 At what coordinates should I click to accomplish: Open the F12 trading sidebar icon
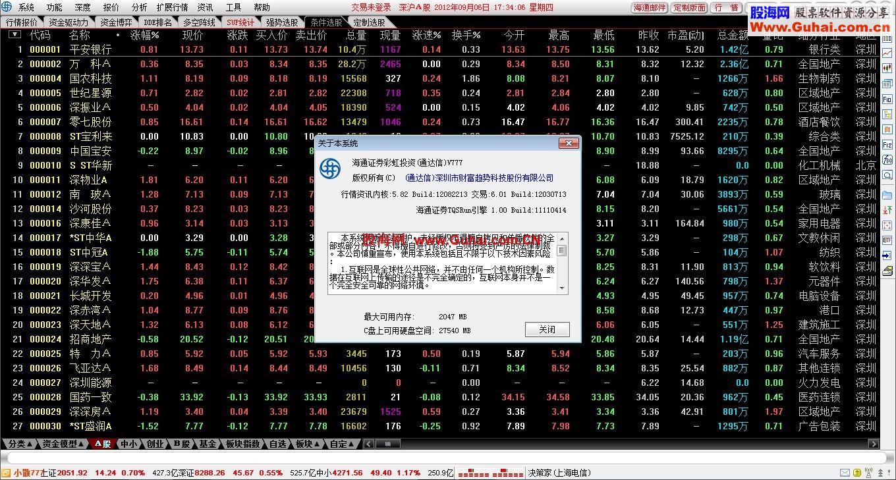pyautogui.click(x=887, y=146)
